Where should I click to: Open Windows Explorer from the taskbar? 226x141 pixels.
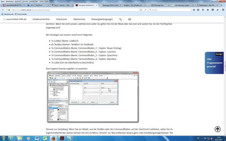tap(20, 138)
